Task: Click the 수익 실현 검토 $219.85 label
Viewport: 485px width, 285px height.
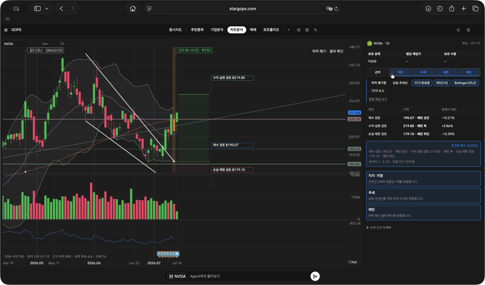Action: coord(232,78)
